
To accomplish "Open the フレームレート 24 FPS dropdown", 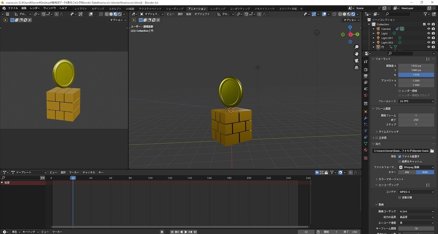I will pyautogui.click(x=416, y=101).
